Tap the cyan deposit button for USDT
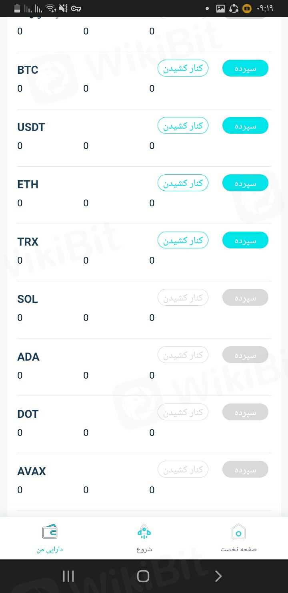The image size is (288, 593). pyautogui.click(x=245, y=125)
